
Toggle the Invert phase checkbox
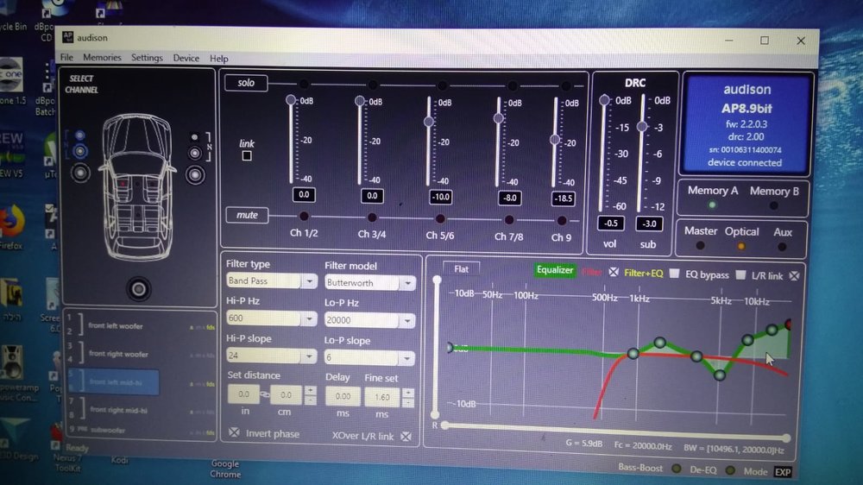point(234,432)
